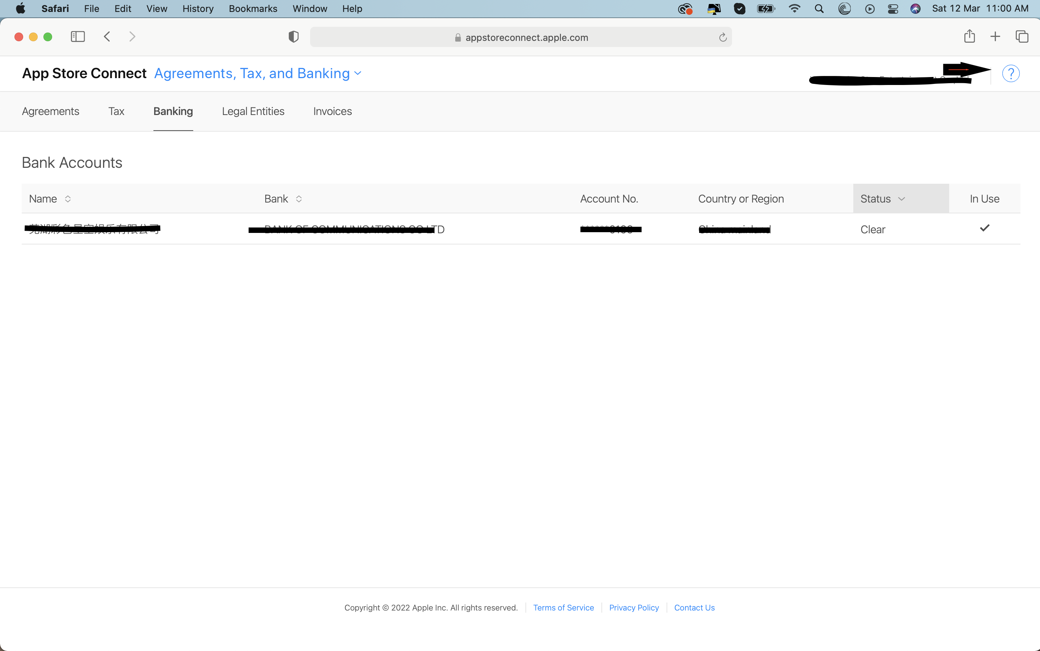Click the display mirroring menu bar icon
Screen dimensions: 1040x651
[x=714, y=9]
